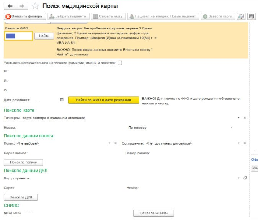Expand the Тип карты dropdown
Viewport: 258px width, 220px height.
(238, 118)
